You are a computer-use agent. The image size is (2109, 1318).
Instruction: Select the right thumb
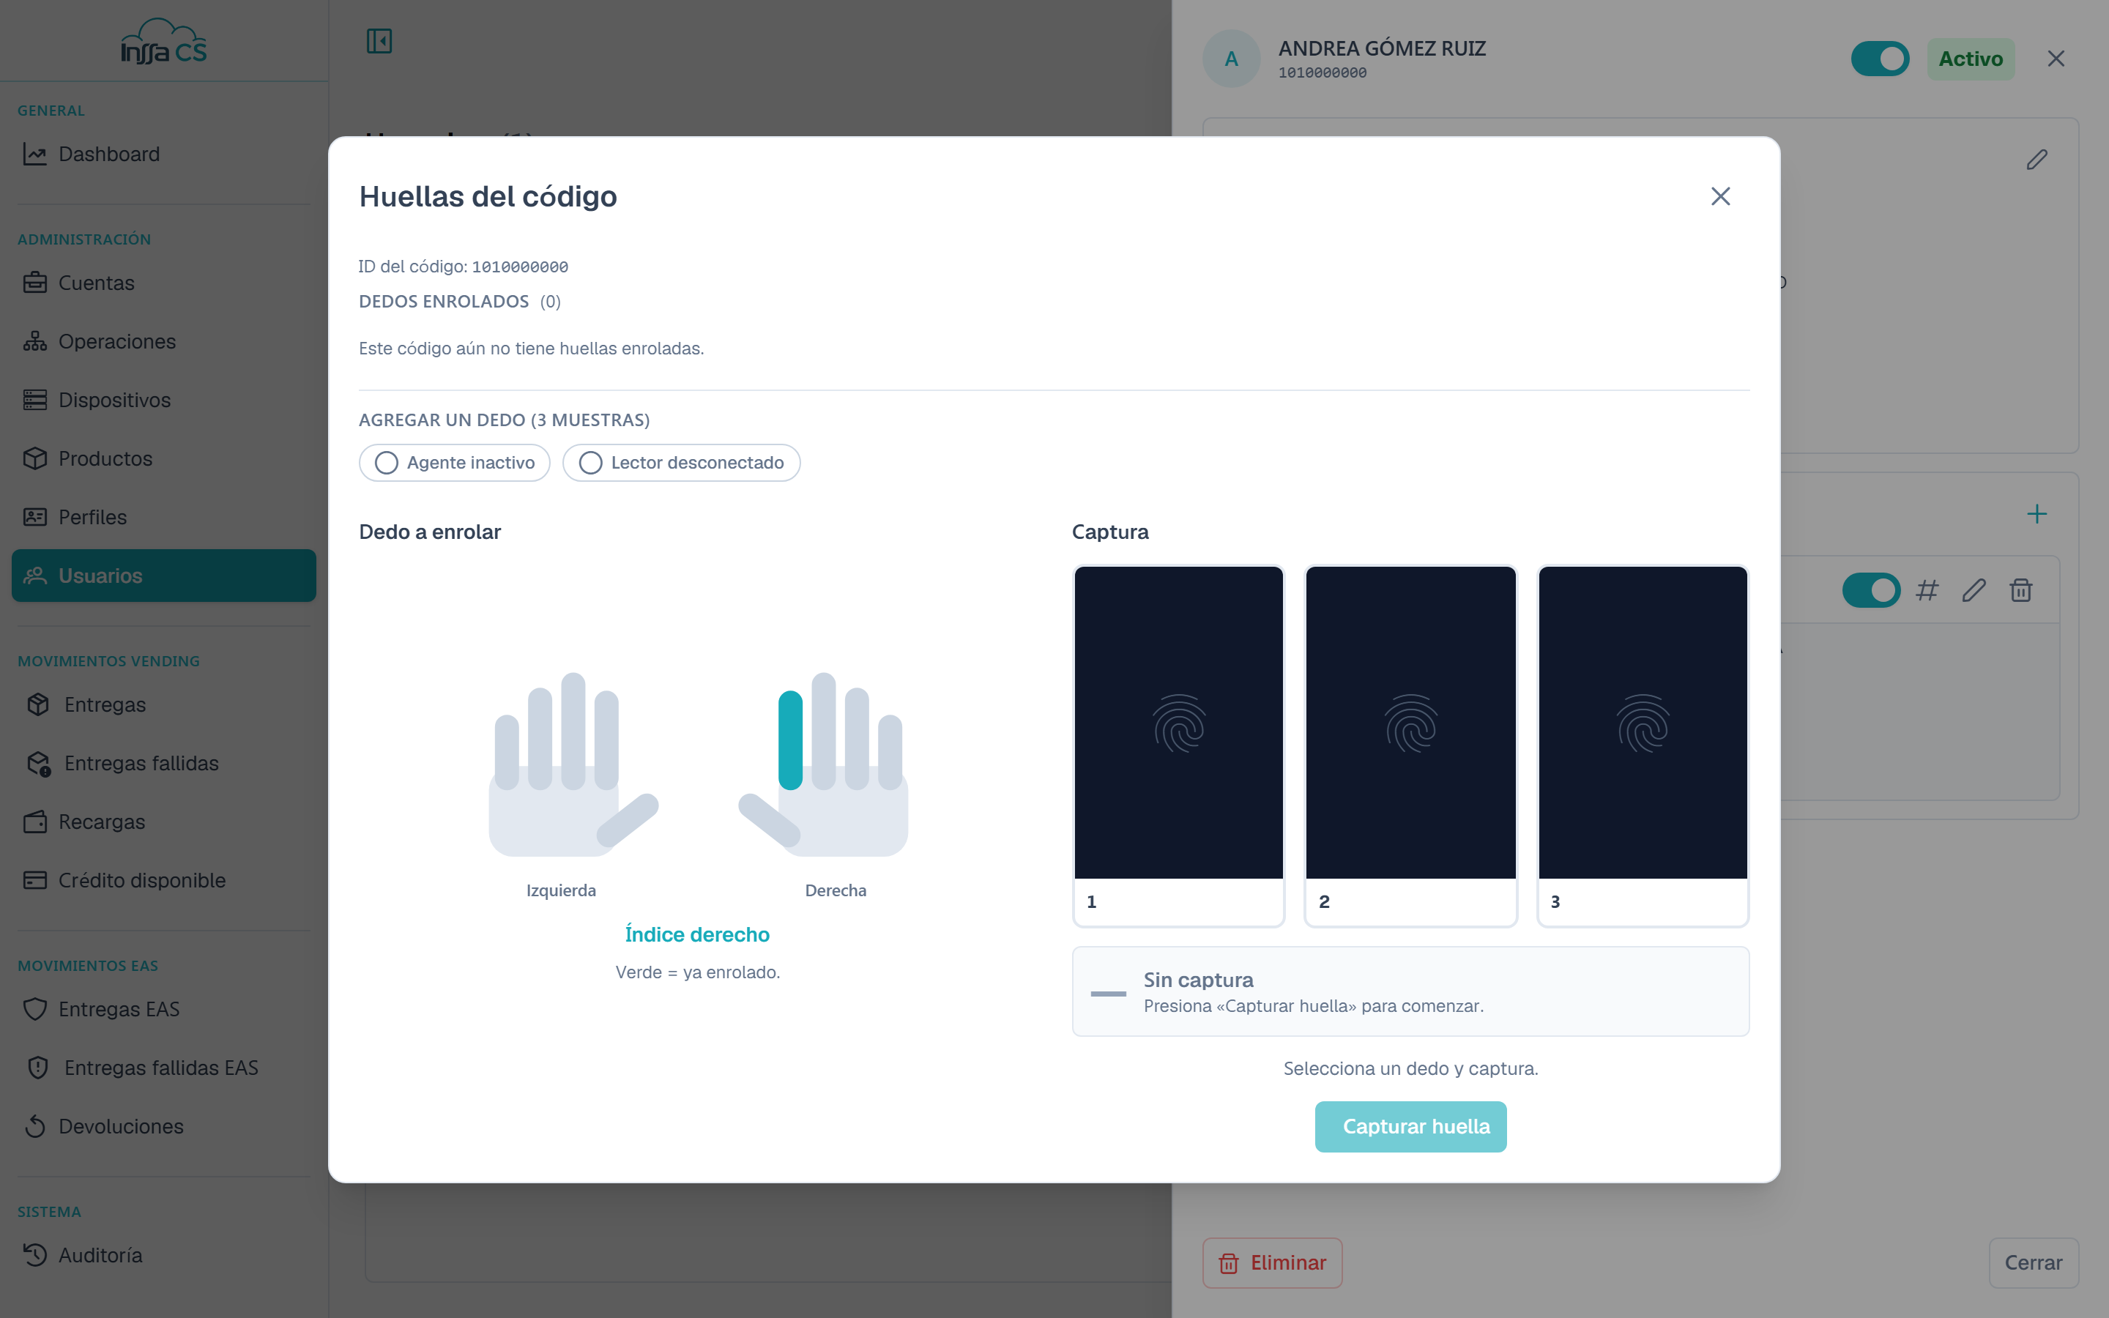click(770, 820)
